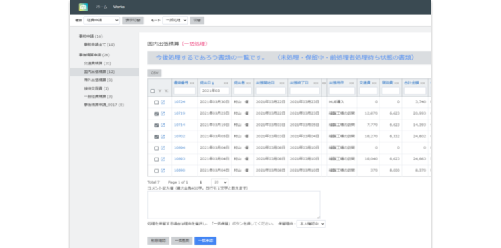Open document 10719 via its edit icon
This screenshot has width=501, height=248.
tap(163, 113)
